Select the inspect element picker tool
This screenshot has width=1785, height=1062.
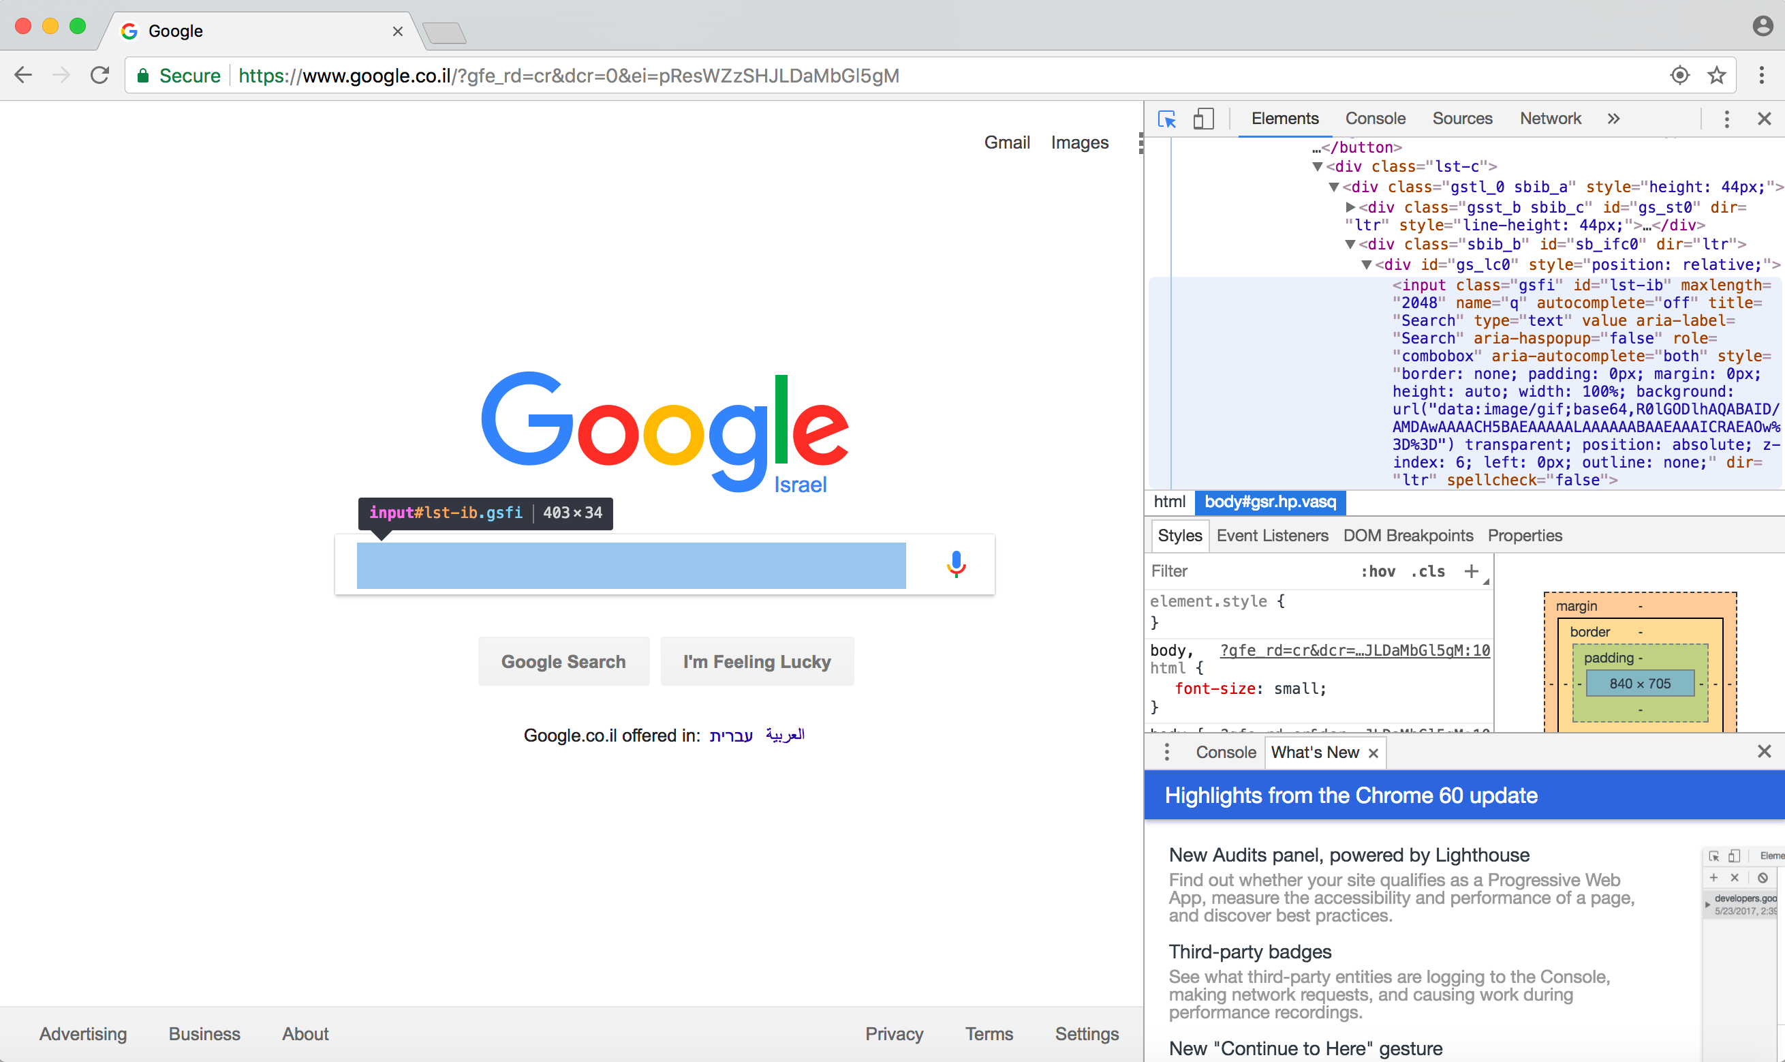1166,119
